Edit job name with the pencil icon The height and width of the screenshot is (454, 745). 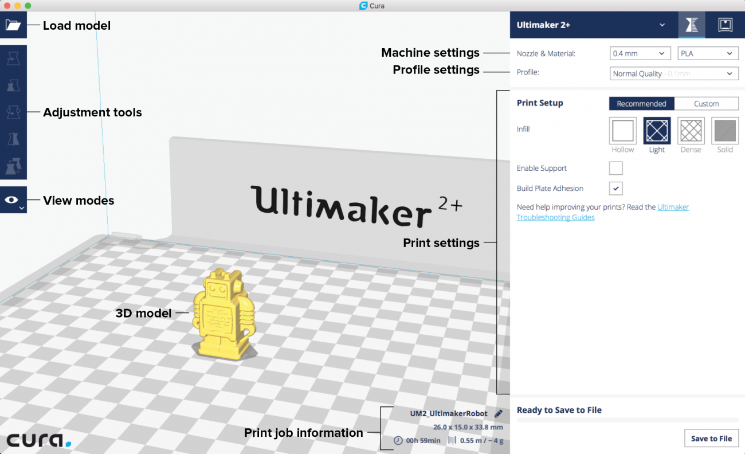click(499, 413)
